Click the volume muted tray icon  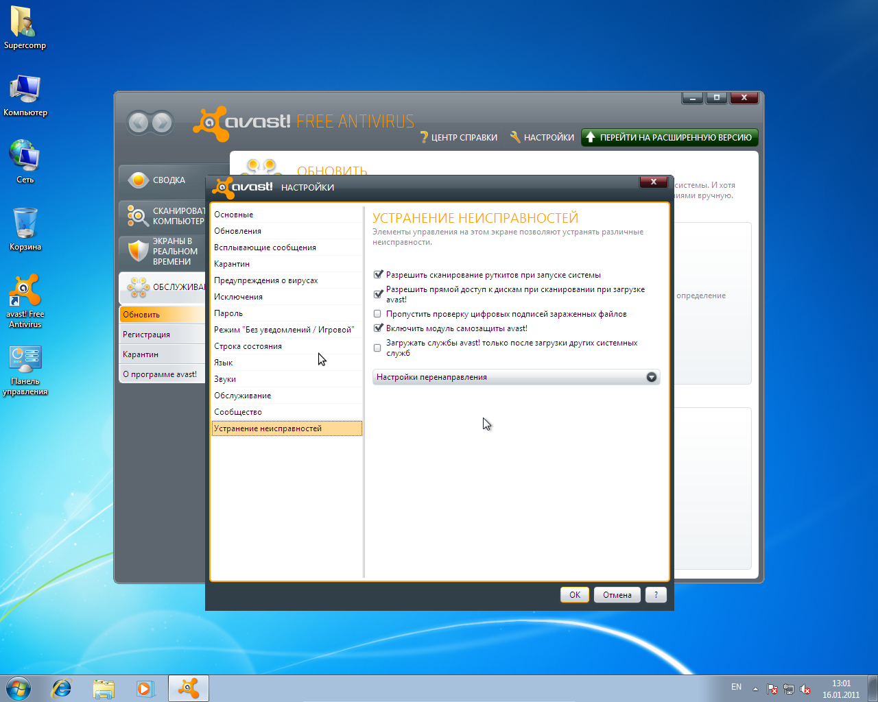pos(805,689)
